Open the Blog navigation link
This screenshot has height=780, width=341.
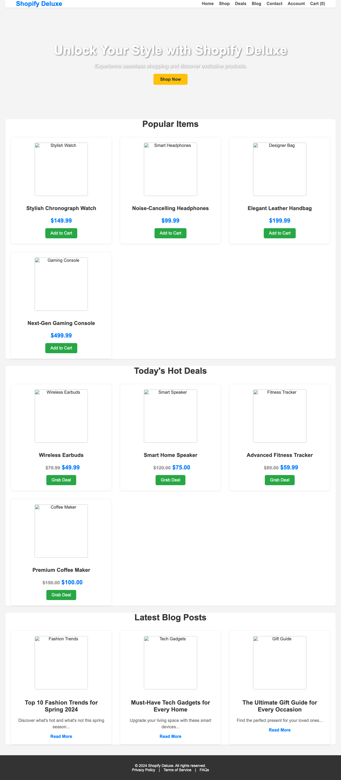[x=256, y=4]
